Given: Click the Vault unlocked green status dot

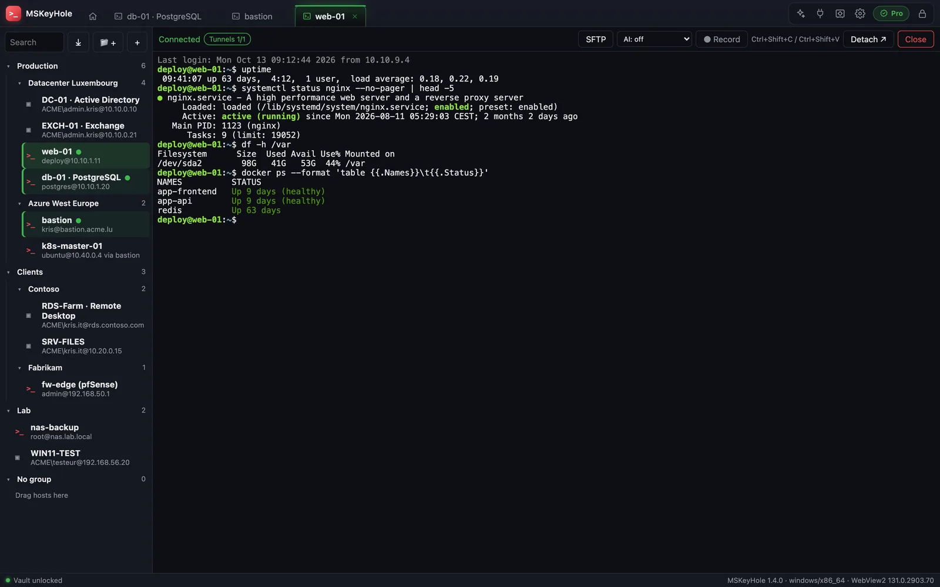Looking at the screenshot, I should pos(8,581).
